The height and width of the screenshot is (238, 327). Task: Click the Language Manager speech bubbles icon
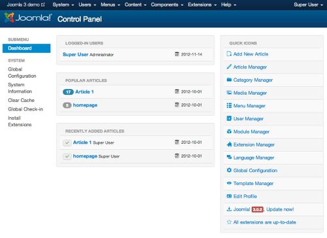(x=229, y=157)
